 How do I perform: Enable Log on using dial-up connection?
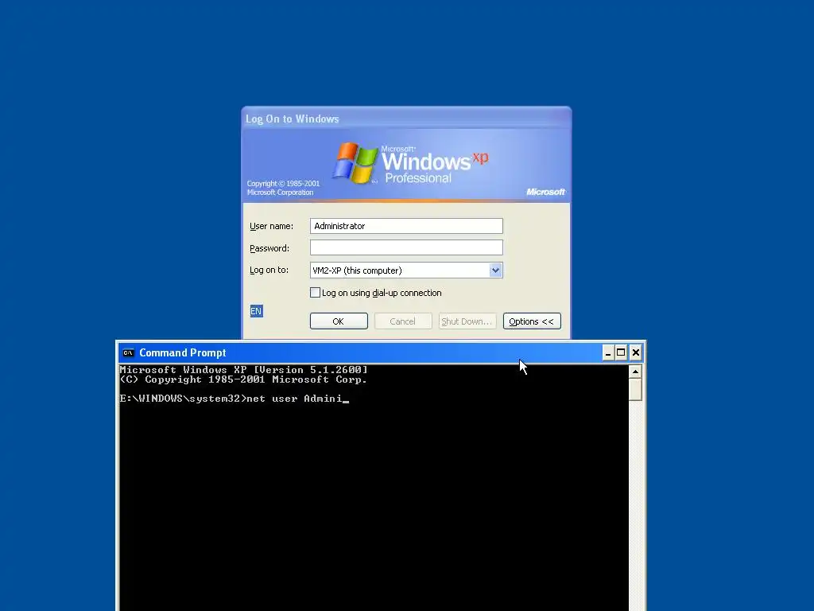coord(315,293)
